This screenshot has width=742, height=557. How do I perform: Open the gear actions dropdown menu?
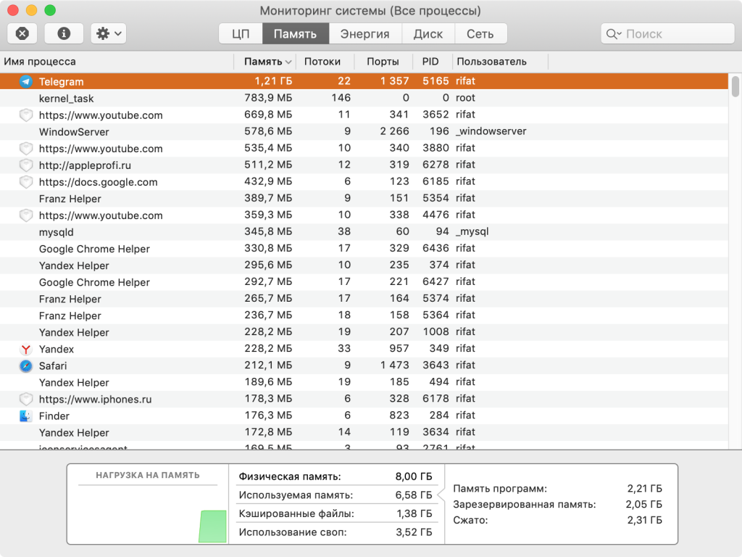pyautogui.click(x=109, y=33)
